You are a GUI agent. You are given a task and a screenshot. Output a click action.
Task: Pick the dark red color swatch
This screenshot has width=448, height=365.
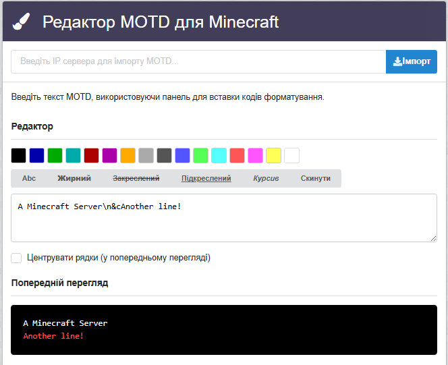92,156
